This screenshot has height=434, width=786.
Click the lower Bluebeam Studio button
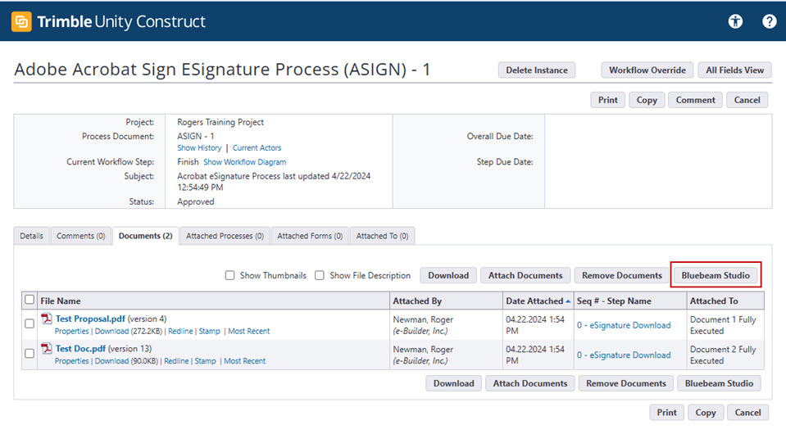click(x=719, y=383)
